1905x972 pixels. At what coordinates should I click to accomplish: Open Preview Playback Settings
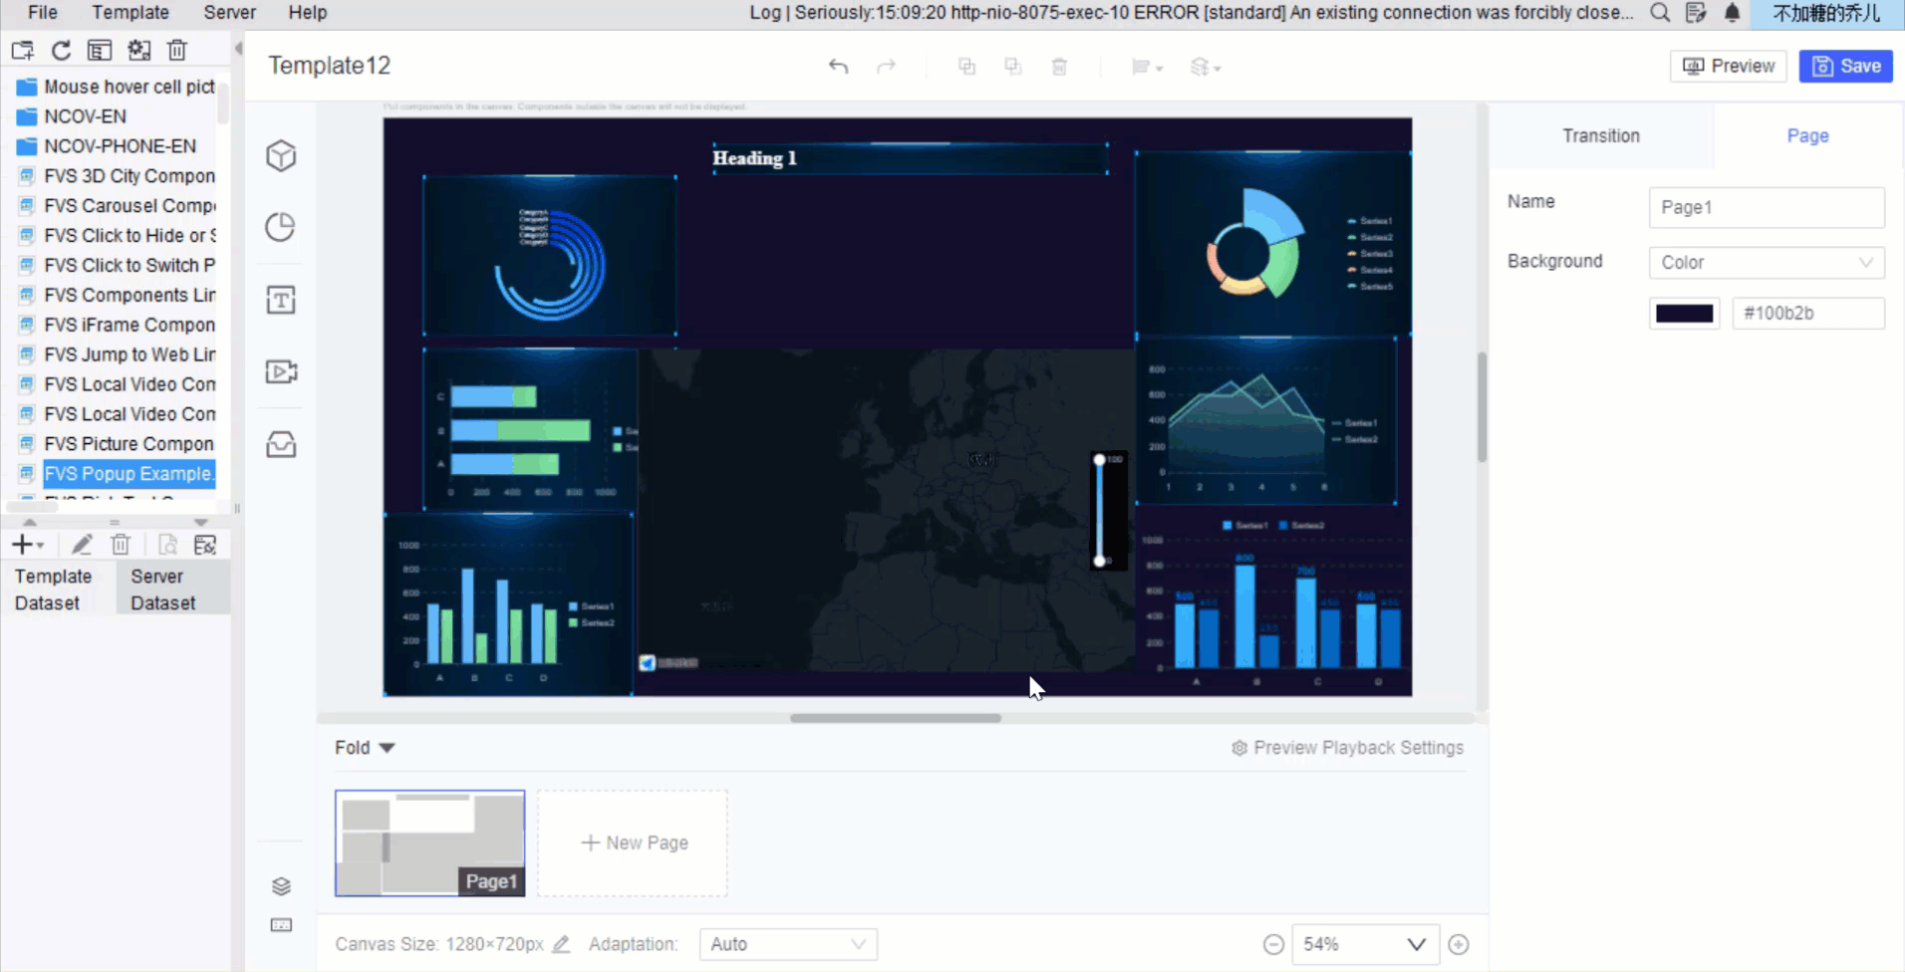click(x=1347, y=748)
